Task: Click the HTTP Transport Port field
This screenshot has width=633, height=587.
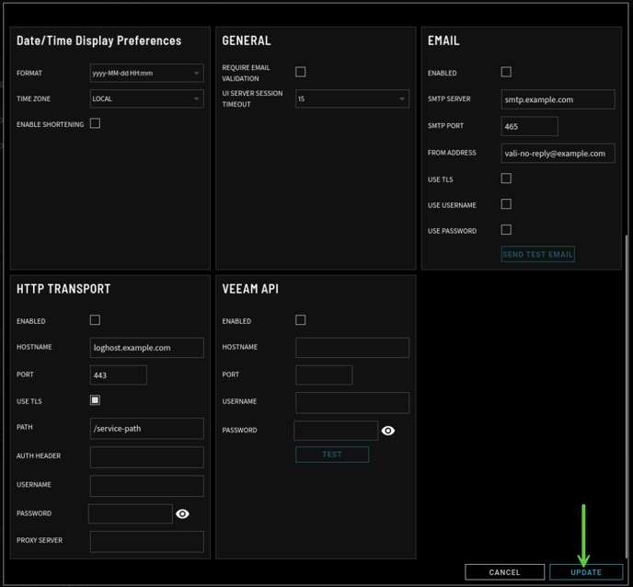Action: [x=119, y=375]
